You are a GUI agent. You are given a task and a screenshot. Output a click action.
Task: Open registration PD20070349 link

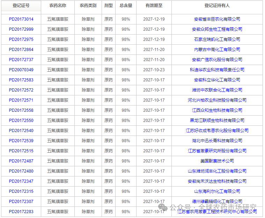(21, 70)
